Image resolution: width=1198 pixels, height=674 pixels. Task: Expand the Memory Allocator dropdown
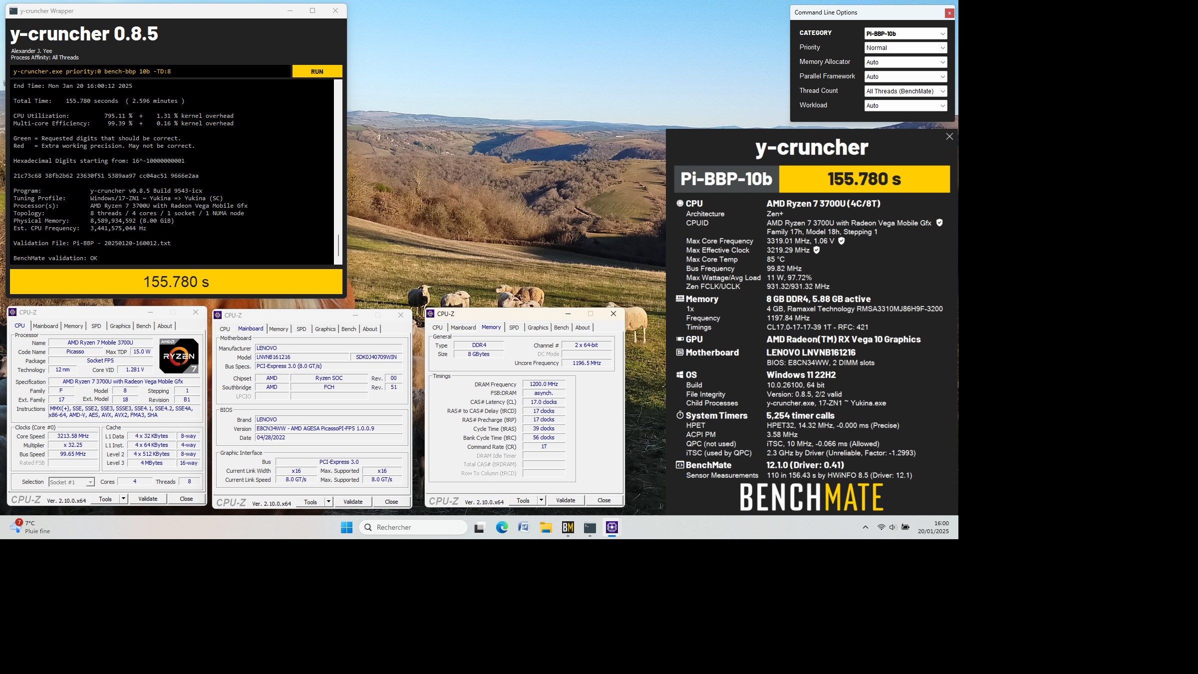click(905, 62)
